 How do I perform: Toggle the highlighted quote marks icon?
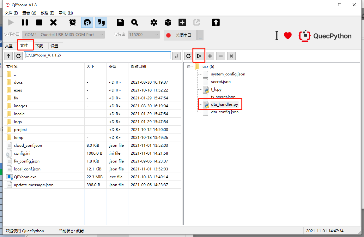pyautogui.click(x=101, y=22)
